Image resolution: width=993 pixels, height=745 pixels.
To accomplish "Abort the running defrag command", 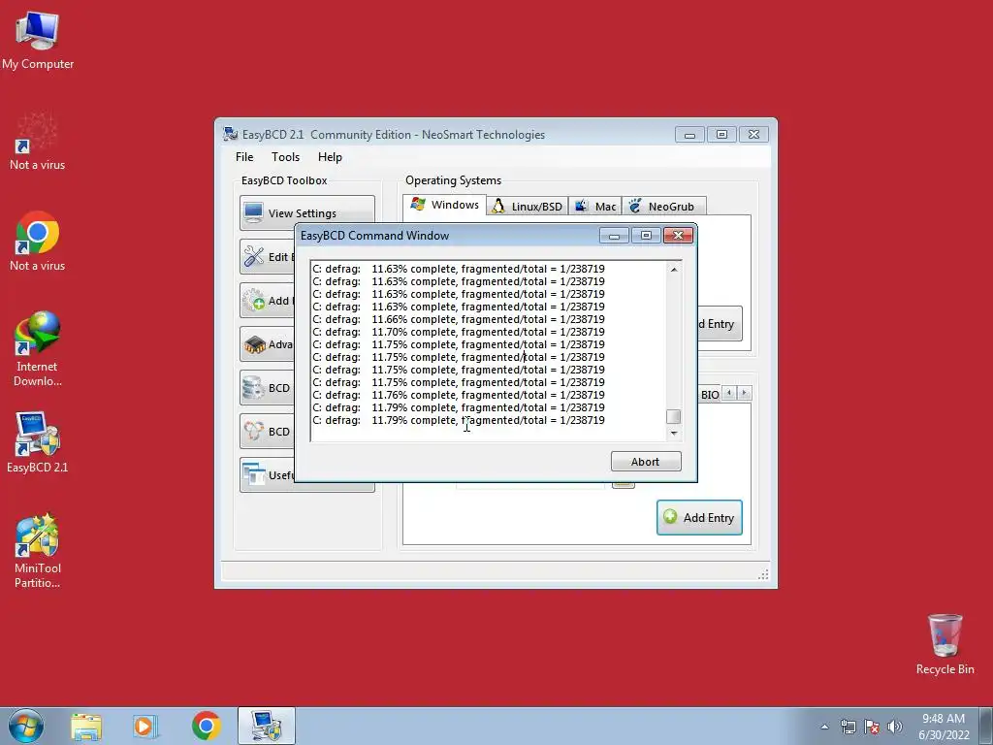I will click(x=646, y=461).
